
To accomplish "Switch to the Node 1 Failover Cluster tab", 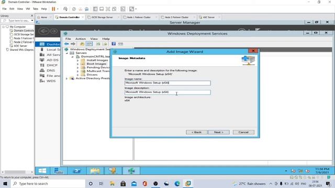I will (x=139, y=17).
